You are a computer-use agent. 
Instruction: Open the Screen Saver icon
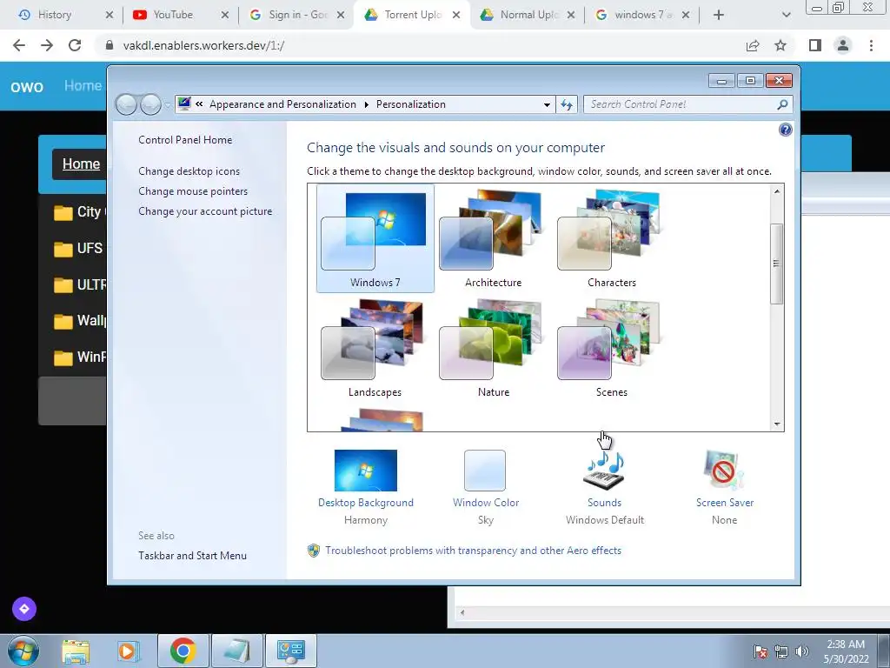724,471
